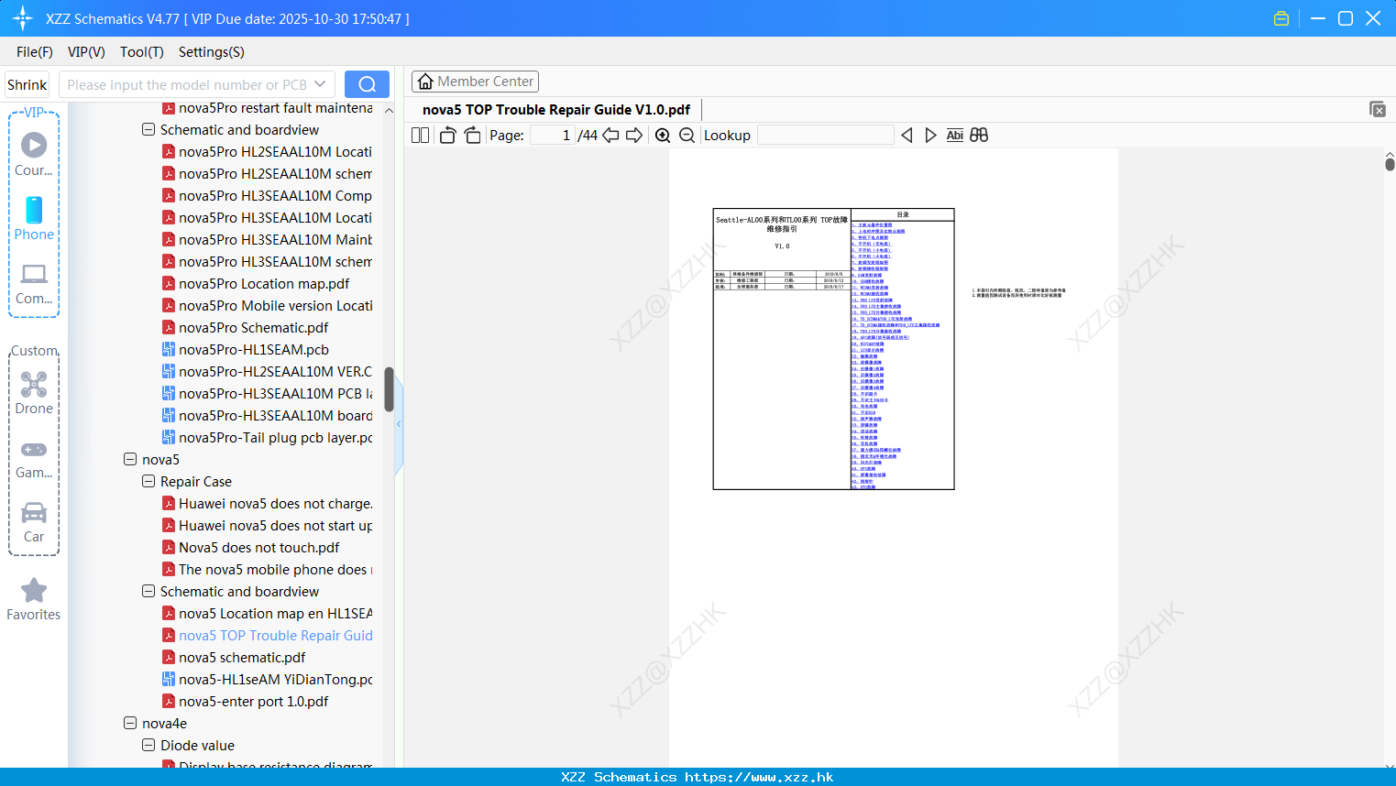Open Member Center home button
The image size is (1396, 786).
475,82
